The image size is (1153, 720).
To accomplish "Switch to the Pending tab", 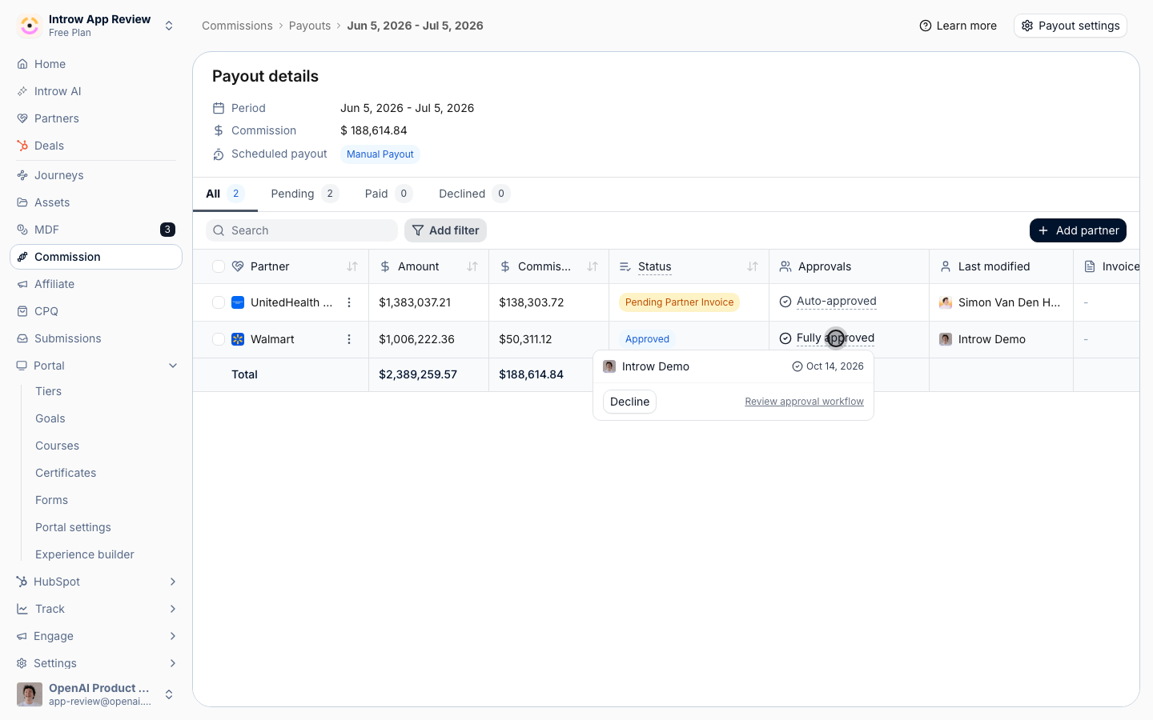I will pos(305,194).
